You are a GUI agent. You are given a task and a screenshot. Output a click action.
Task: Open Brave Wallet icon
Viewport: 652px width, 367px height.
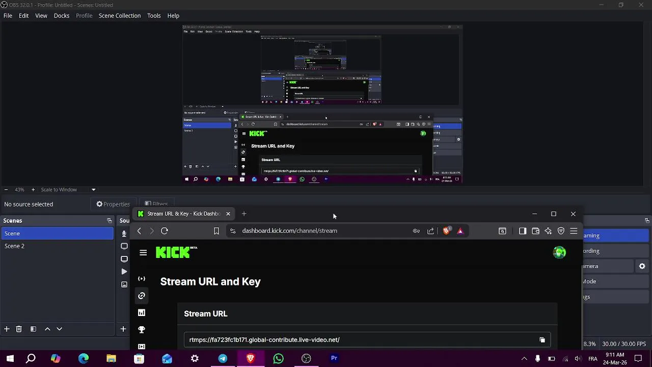click(535, 231)
